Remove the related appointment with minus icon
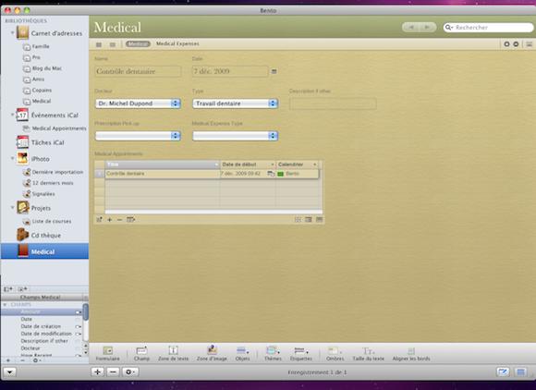The width and height of the screenshot is (536, 390). tap(119, 219)
